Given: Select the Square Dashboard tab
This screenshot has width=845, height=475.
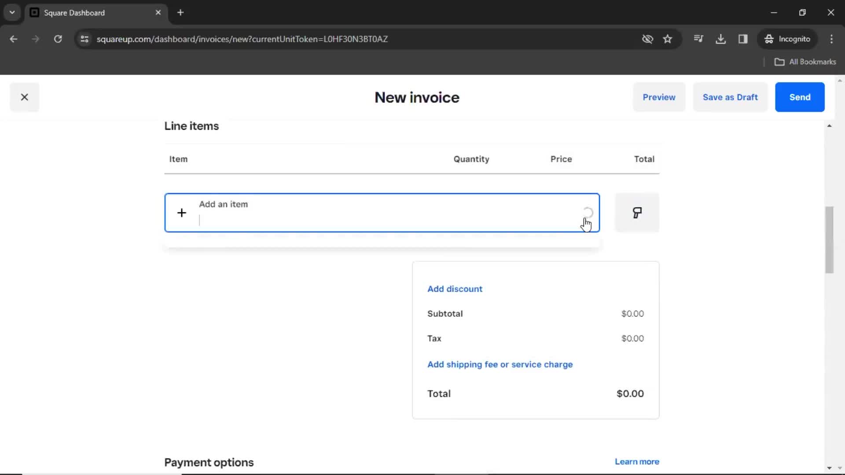Looking at the screenshot, I should point(96,13).
